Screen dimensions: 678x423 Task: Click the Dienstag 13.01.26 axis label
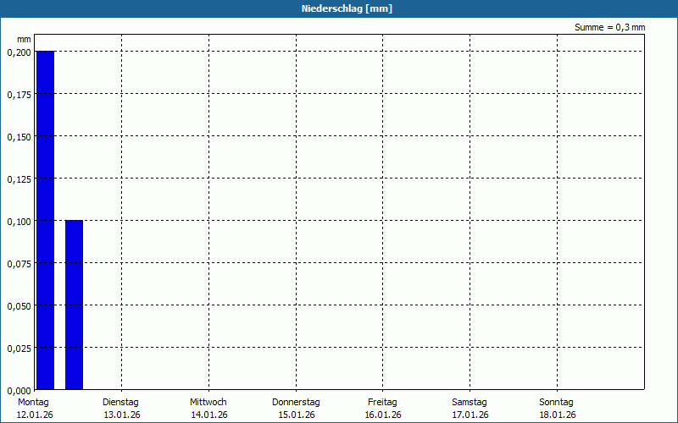121,409
